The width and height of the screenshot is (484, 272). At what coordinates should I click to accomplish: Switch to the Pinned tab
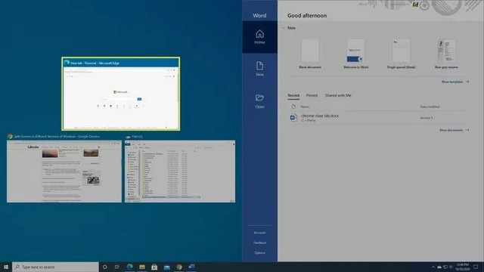click(312, 95)
